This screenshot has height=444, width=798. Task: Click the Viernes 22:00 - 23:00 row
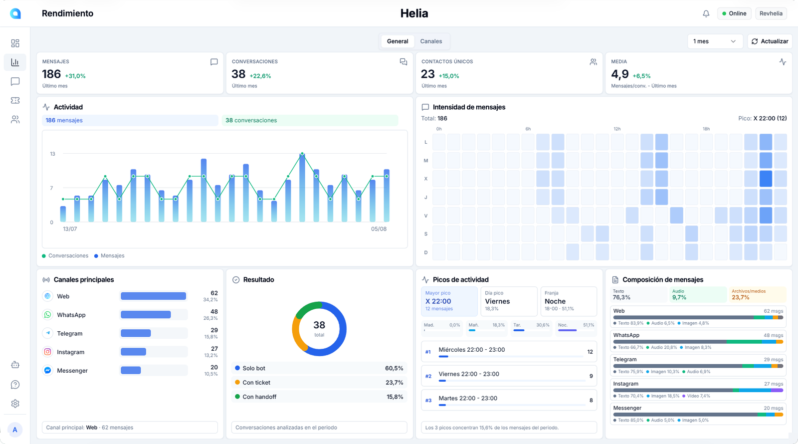pos(509,376)
